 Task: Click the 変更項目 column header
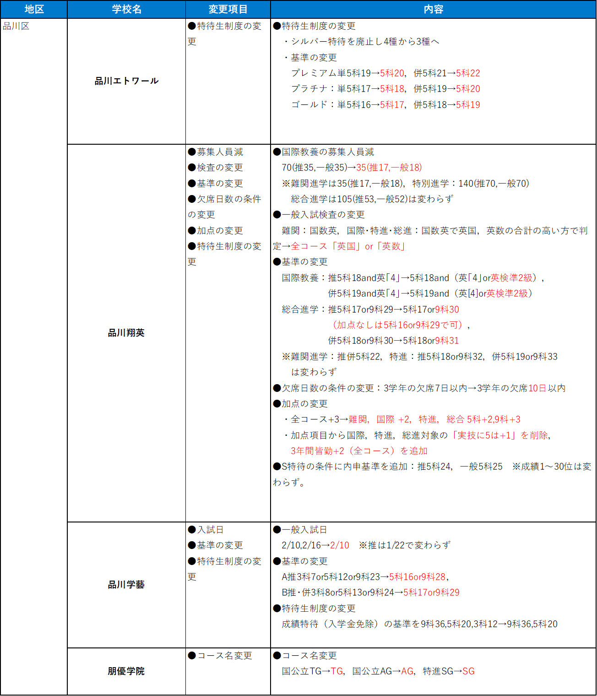point(228,9)
